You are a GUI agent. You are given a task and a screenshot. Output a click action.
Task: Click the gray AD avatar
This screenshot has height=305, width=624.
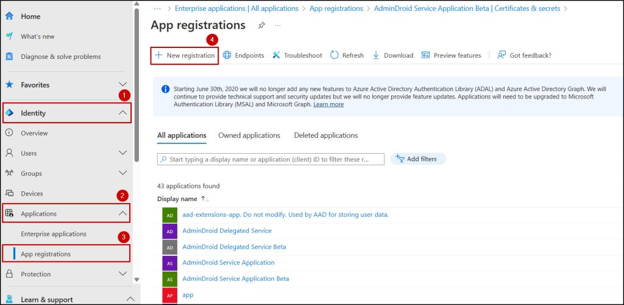coord(169,247)
